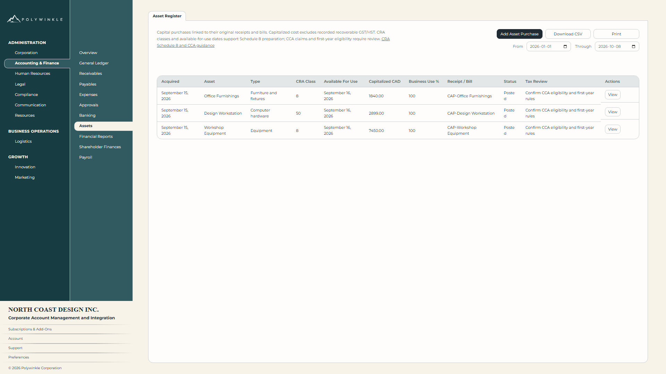Screen dimensions: 666x374
Task: Click the CAP-Design Workstation receipt cell
Action: 471,113
